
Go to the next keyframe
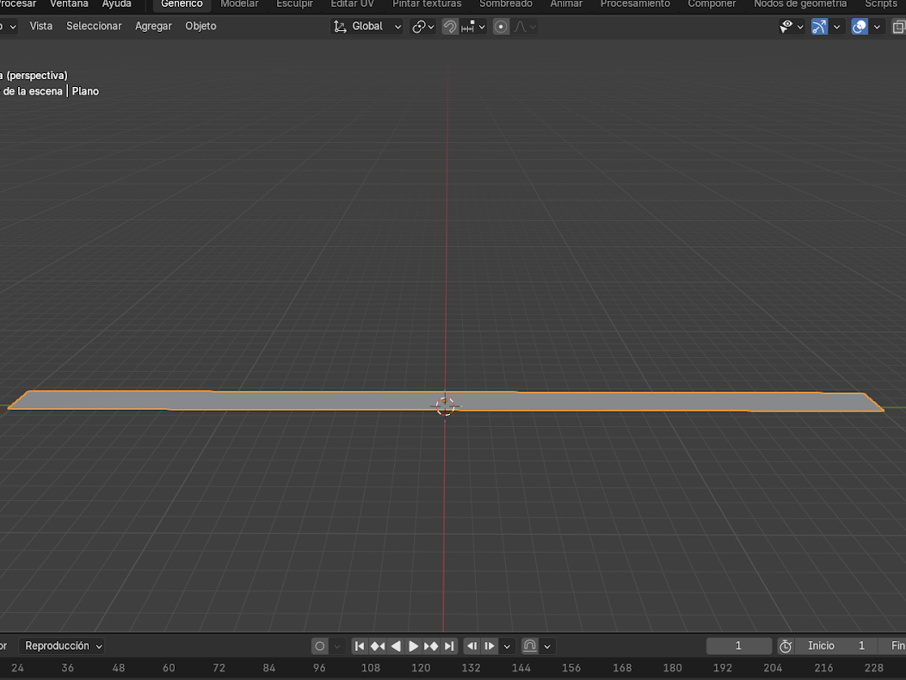(x=431, y=646)
